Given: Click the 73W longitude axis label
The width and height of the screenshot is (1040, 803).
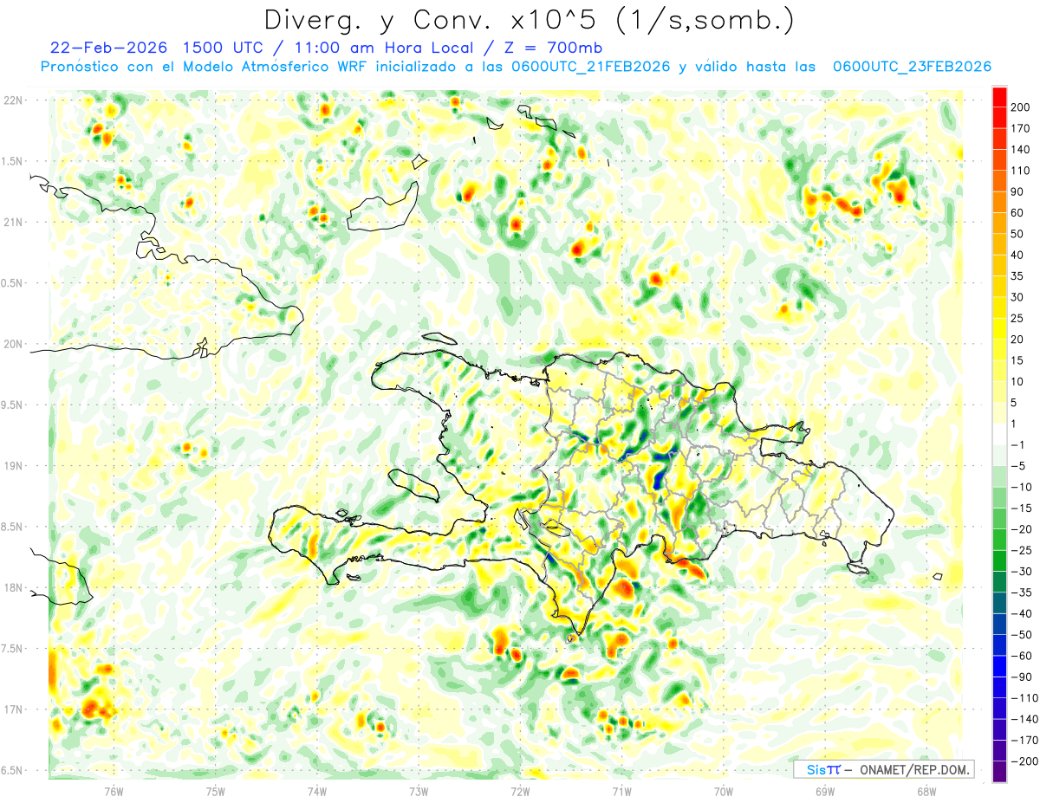Looking at the screenshot, I should point(419,792).
